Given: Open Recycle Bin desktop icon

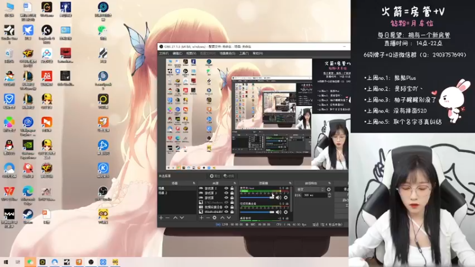Looking at the screenshot, I should coord(9,56).
